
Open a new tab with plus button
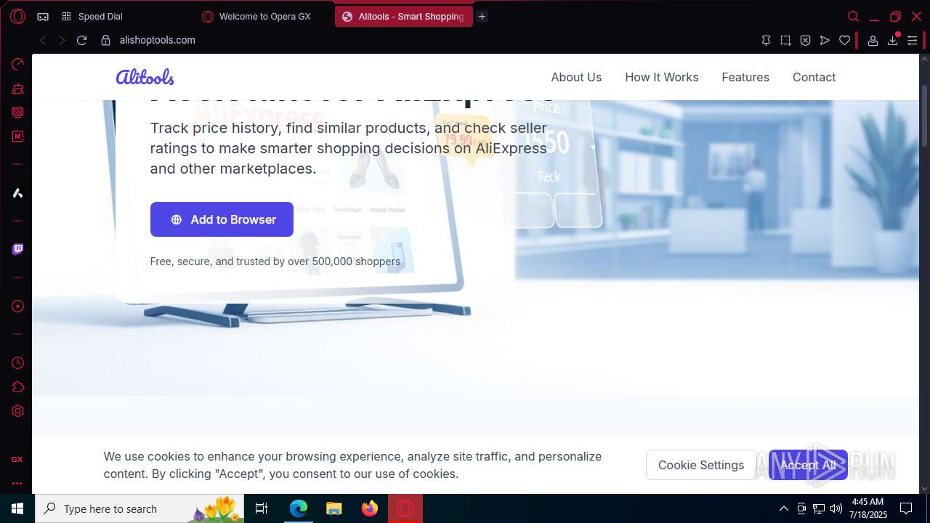(x=482, y=16)
